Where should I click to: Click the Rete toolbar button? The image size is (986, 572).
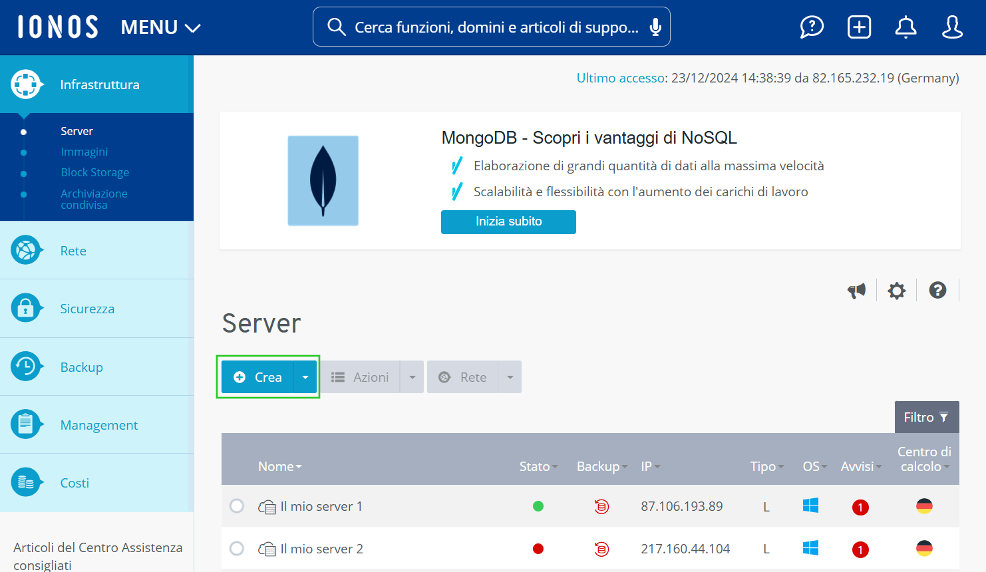tap(462, 377)
